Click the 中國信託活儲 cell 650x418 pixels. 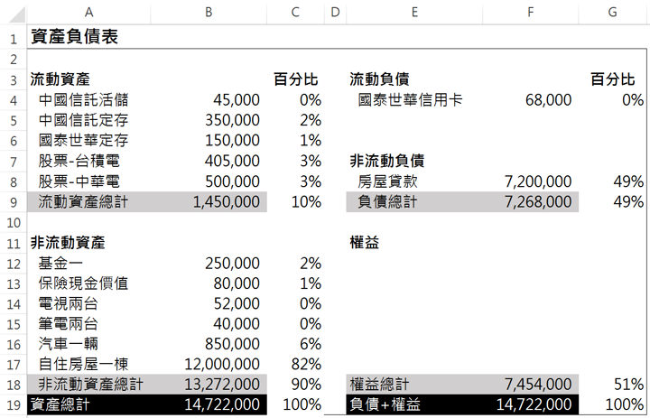tap(88, 99)
